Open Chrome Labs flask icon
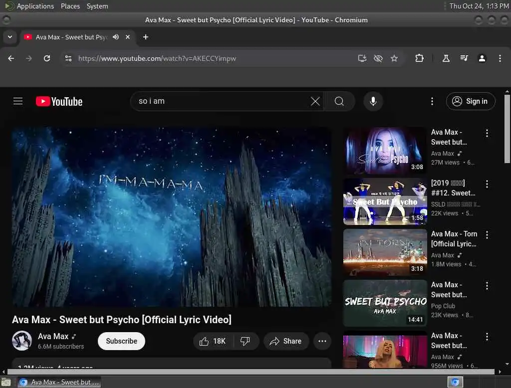Image resolution: width=511 pixels, height=388 pixels. [446, 58]
